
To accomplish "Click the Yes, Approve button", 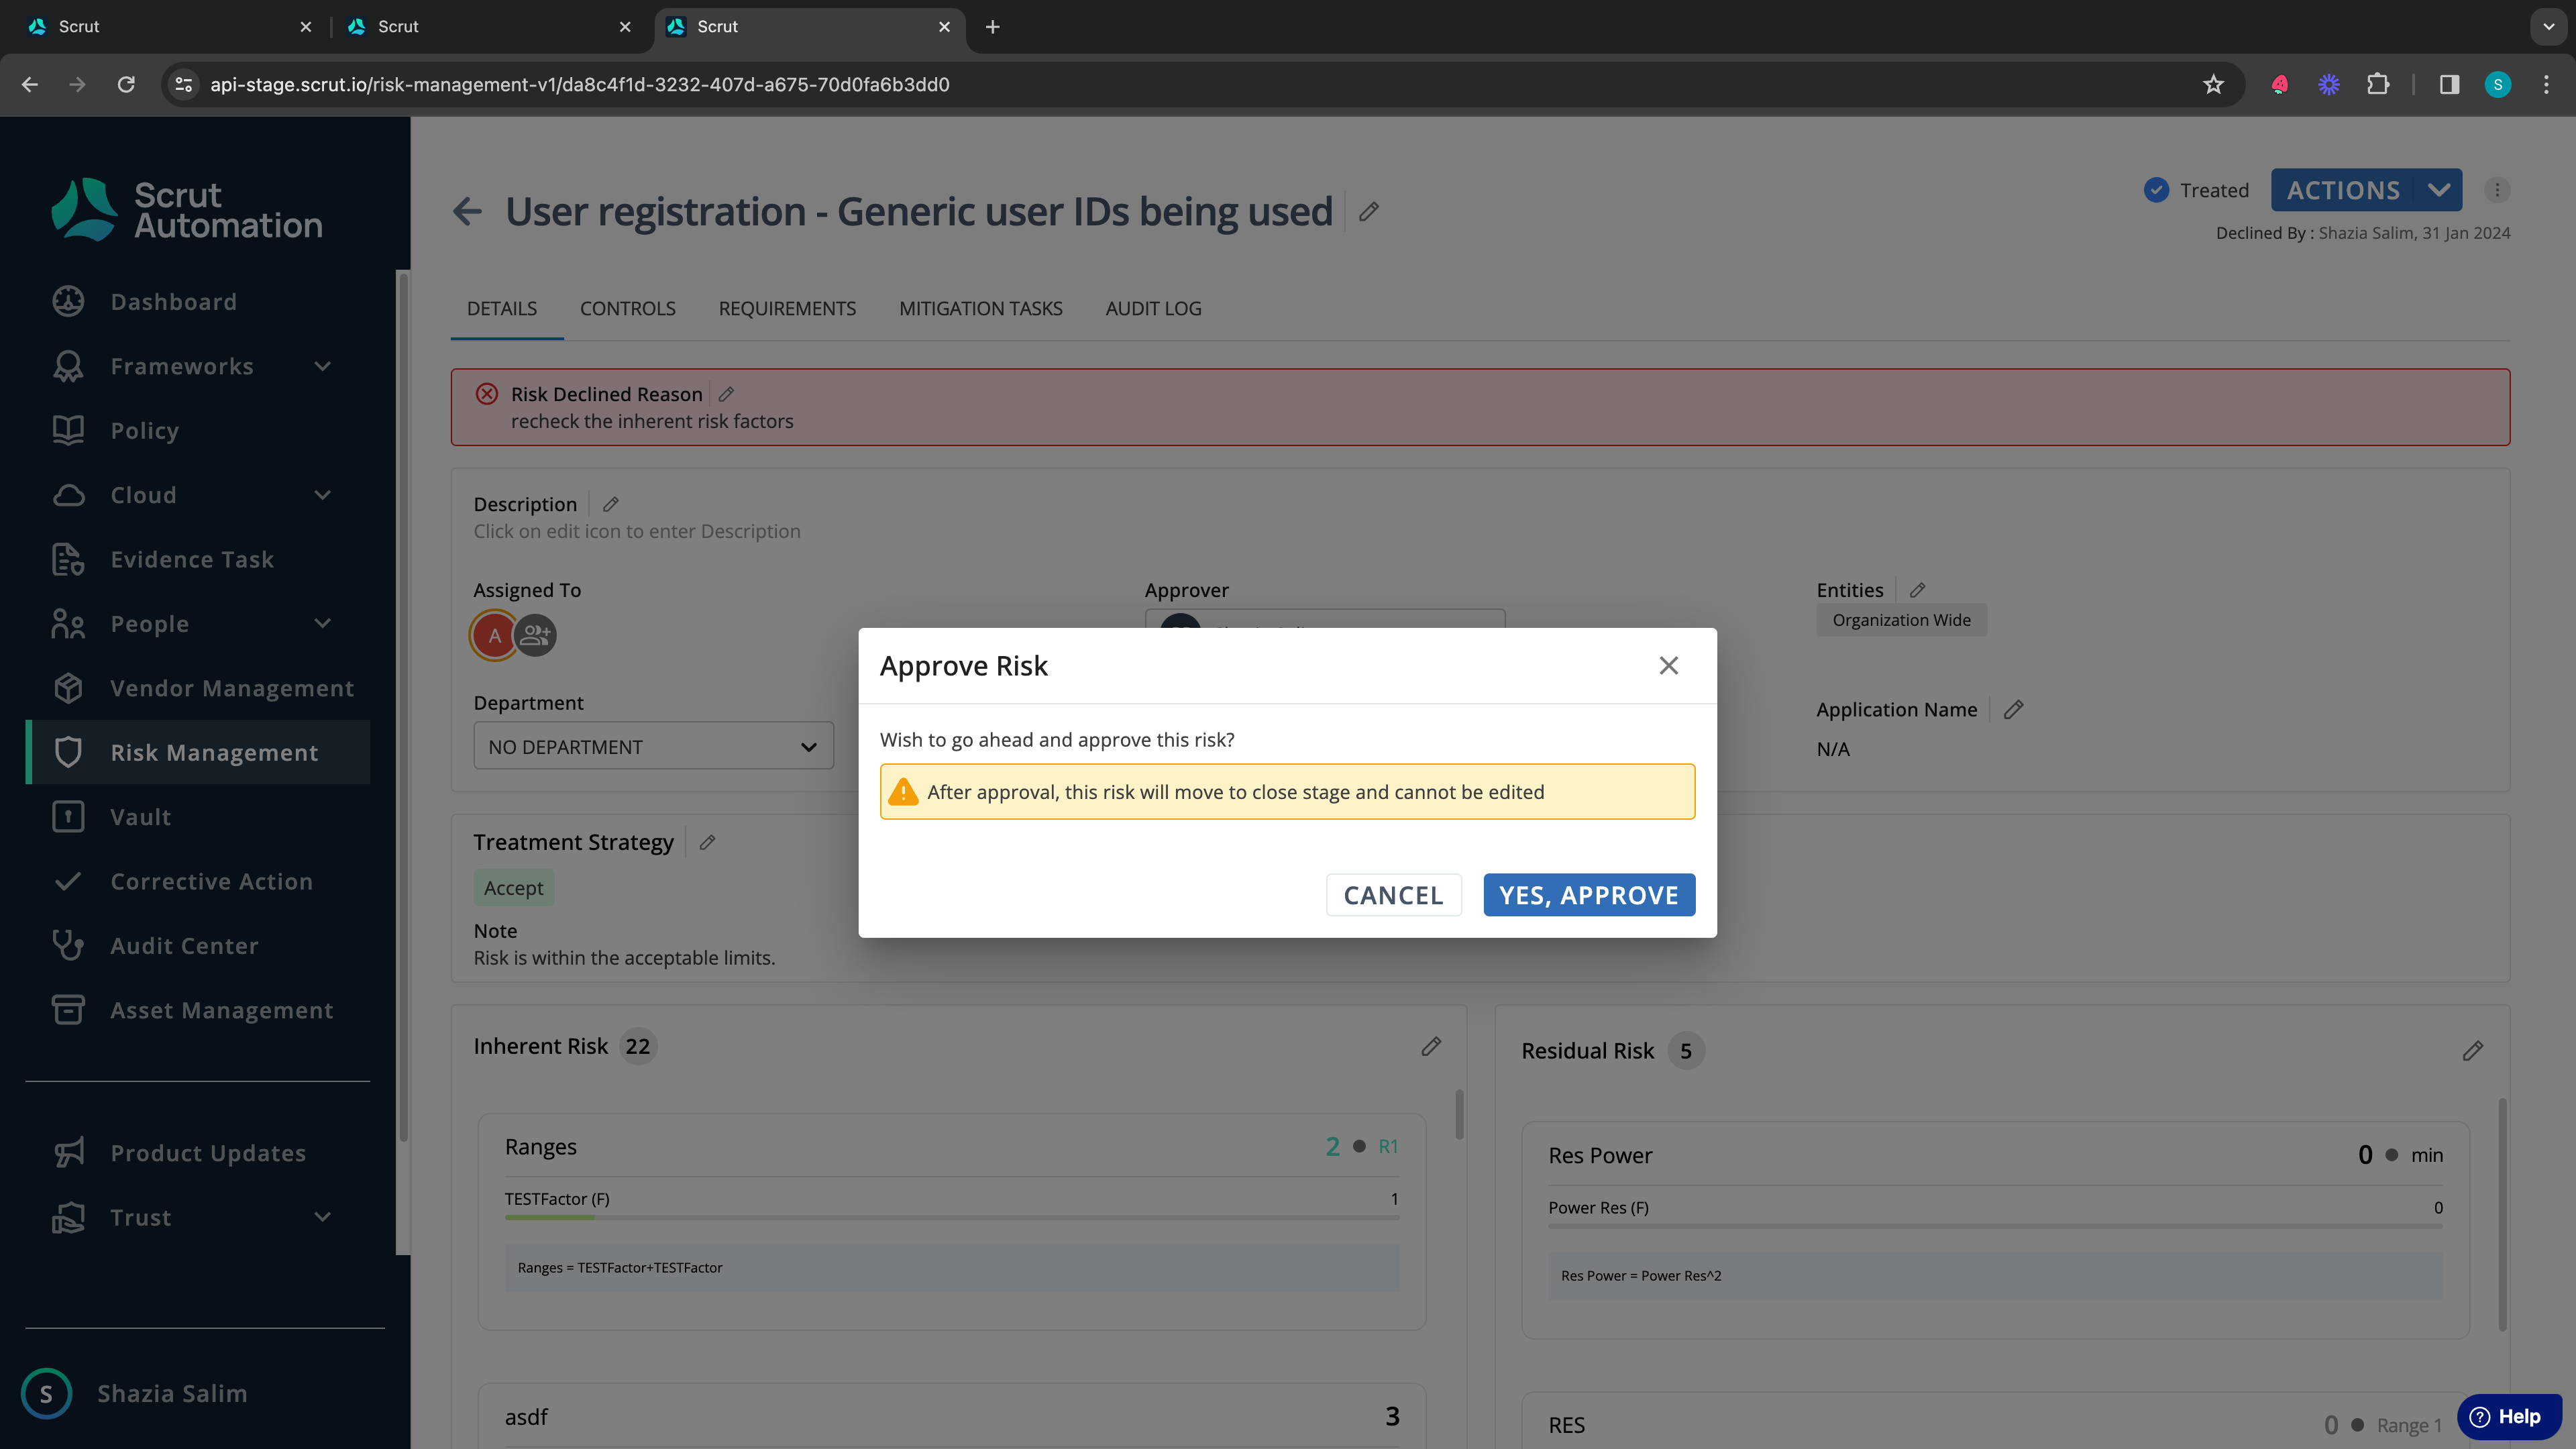I will coord(1589,895).
